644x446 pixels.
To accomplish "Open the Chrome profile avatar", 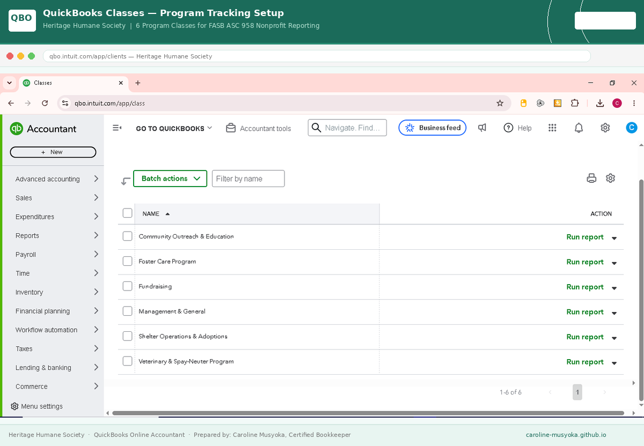I will (617, 103).
